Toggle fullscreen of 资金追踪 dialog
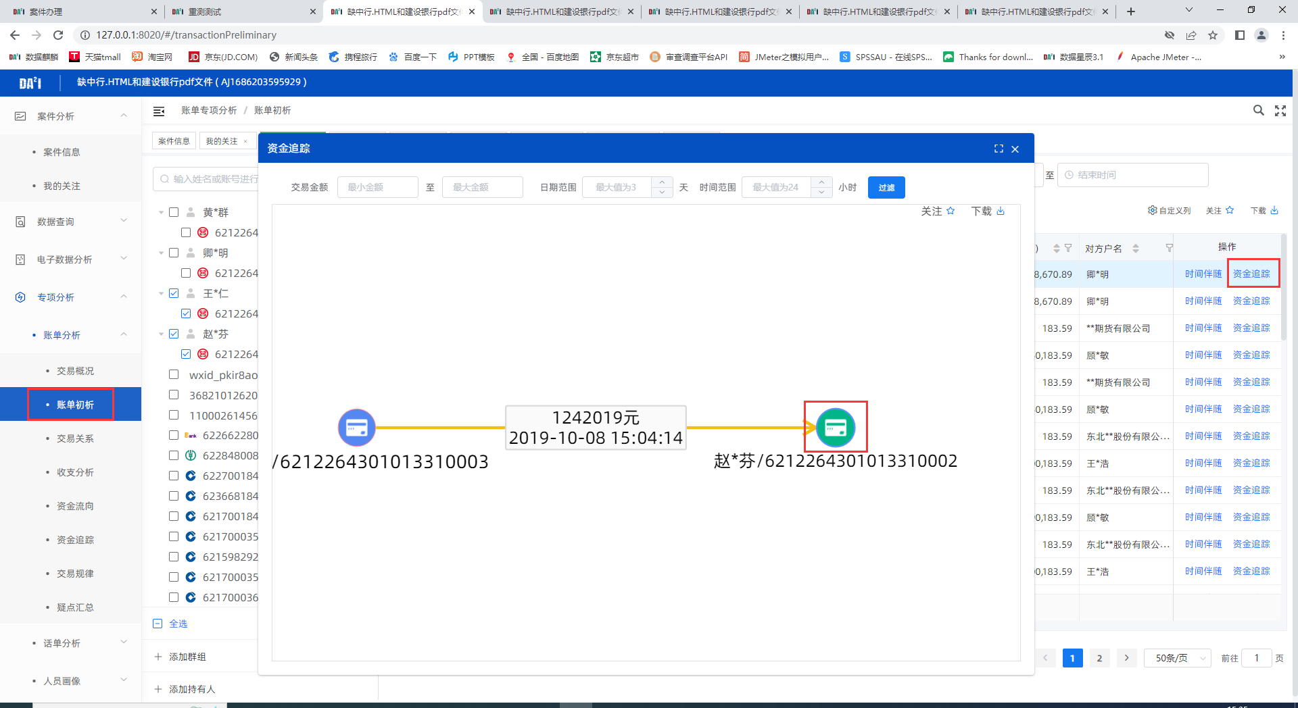1298x708 pixels. point(999,149)
